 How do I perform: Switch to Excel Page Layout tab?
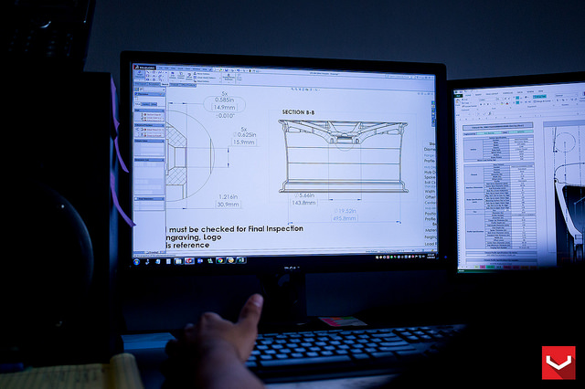click(x=492, y=94)
